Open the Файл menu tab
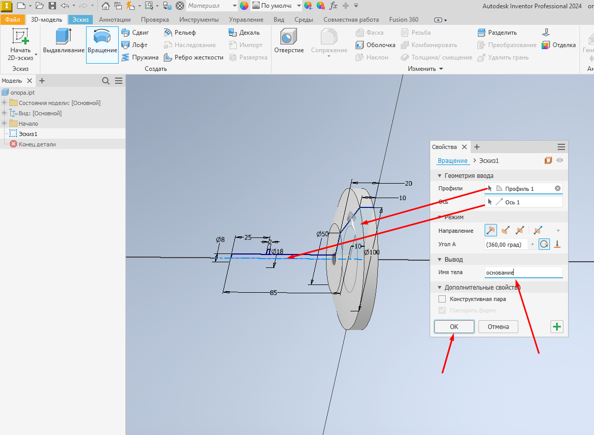Viewport: 594px width, 435px height. 12,20
